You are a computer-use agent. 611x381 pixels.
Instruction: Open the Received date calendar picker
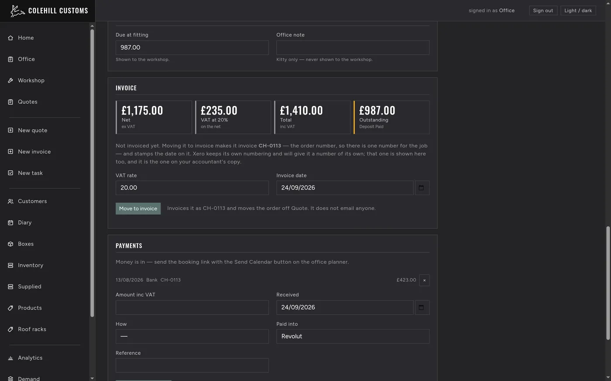pyautogui.click(x=422, y=307)
